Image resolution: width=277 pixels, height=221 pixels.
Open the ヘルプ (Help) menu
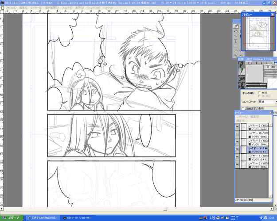(x=108, y=8)
